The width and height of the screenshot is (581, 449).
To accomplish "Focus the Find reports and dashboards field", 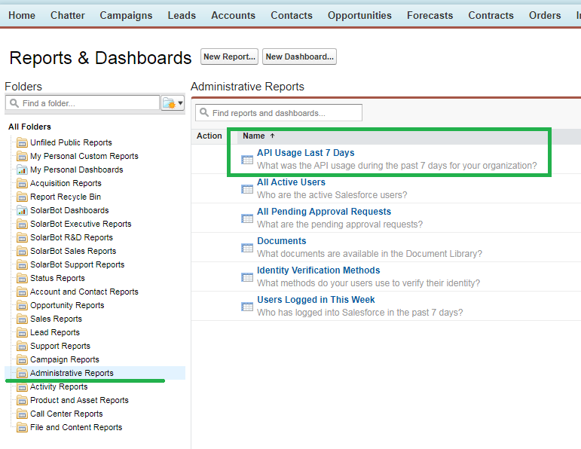I will [279, 112].
